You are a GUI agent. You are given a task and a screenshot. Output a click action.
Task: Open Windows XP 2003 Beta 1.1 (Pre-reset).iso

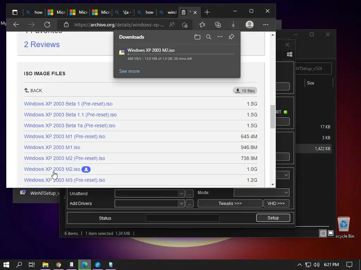coord(70,115)
